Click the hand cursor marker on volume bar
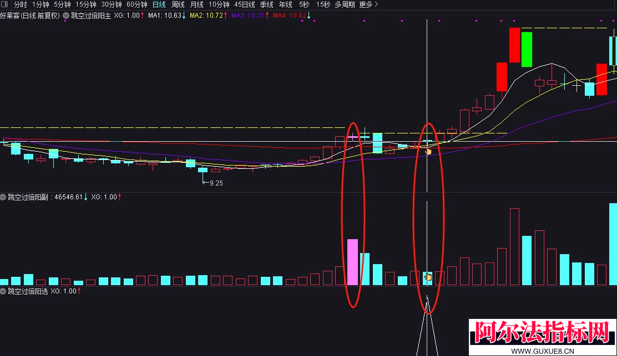Image resolution: width=617 pixels, height=356 pixels. pyautogui.click(x=428, y=277)
